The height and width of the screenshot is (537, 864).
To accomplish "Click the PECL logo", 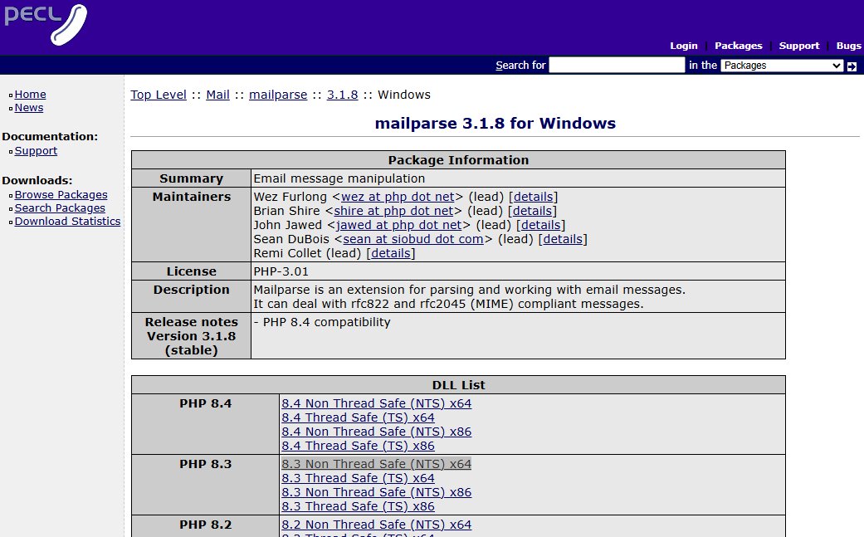I will 45,24.
